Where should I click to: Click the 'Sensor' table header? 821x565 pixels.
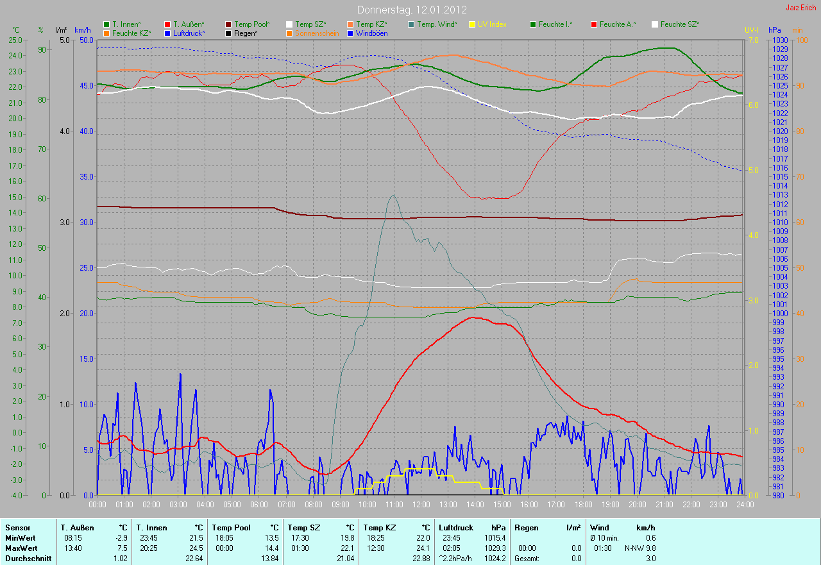(x=18, y=528)
